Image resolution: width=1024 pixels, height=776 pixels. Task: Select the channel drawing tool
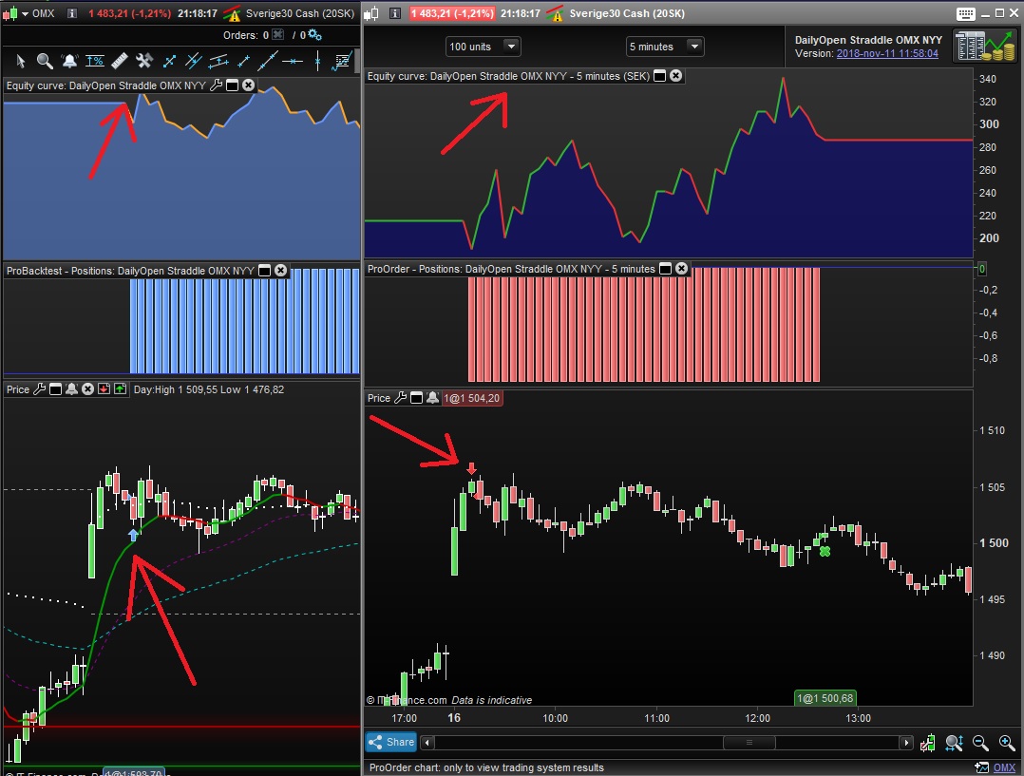point(218,61)
